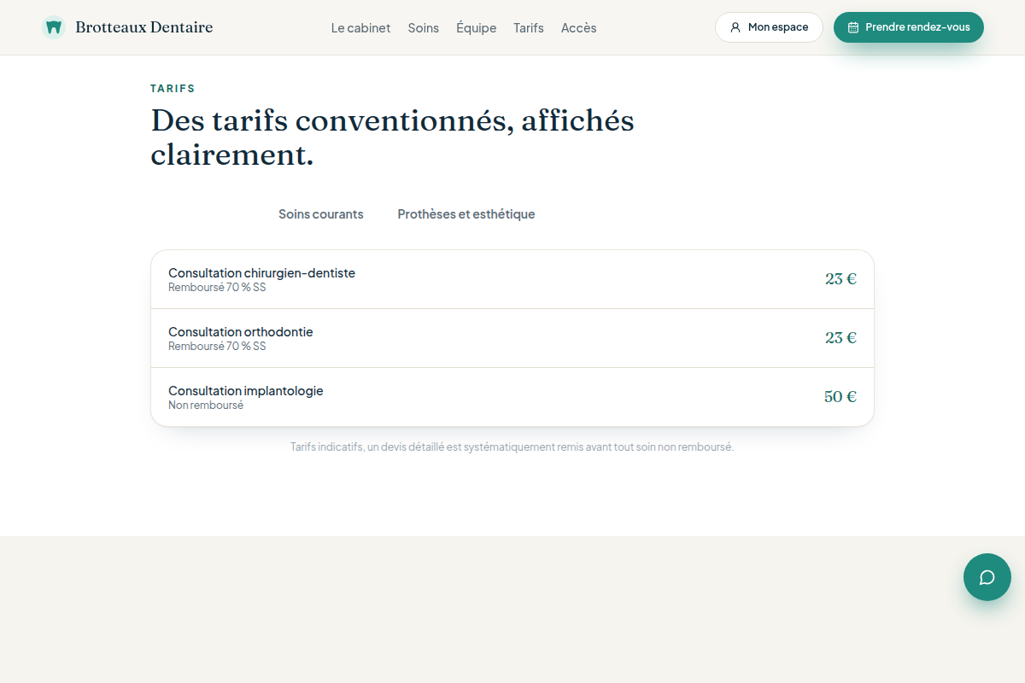Select the Consultation orthodontie row title

pos(241,332)
